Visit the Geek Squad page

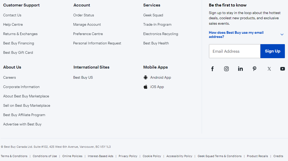(153, 15)
